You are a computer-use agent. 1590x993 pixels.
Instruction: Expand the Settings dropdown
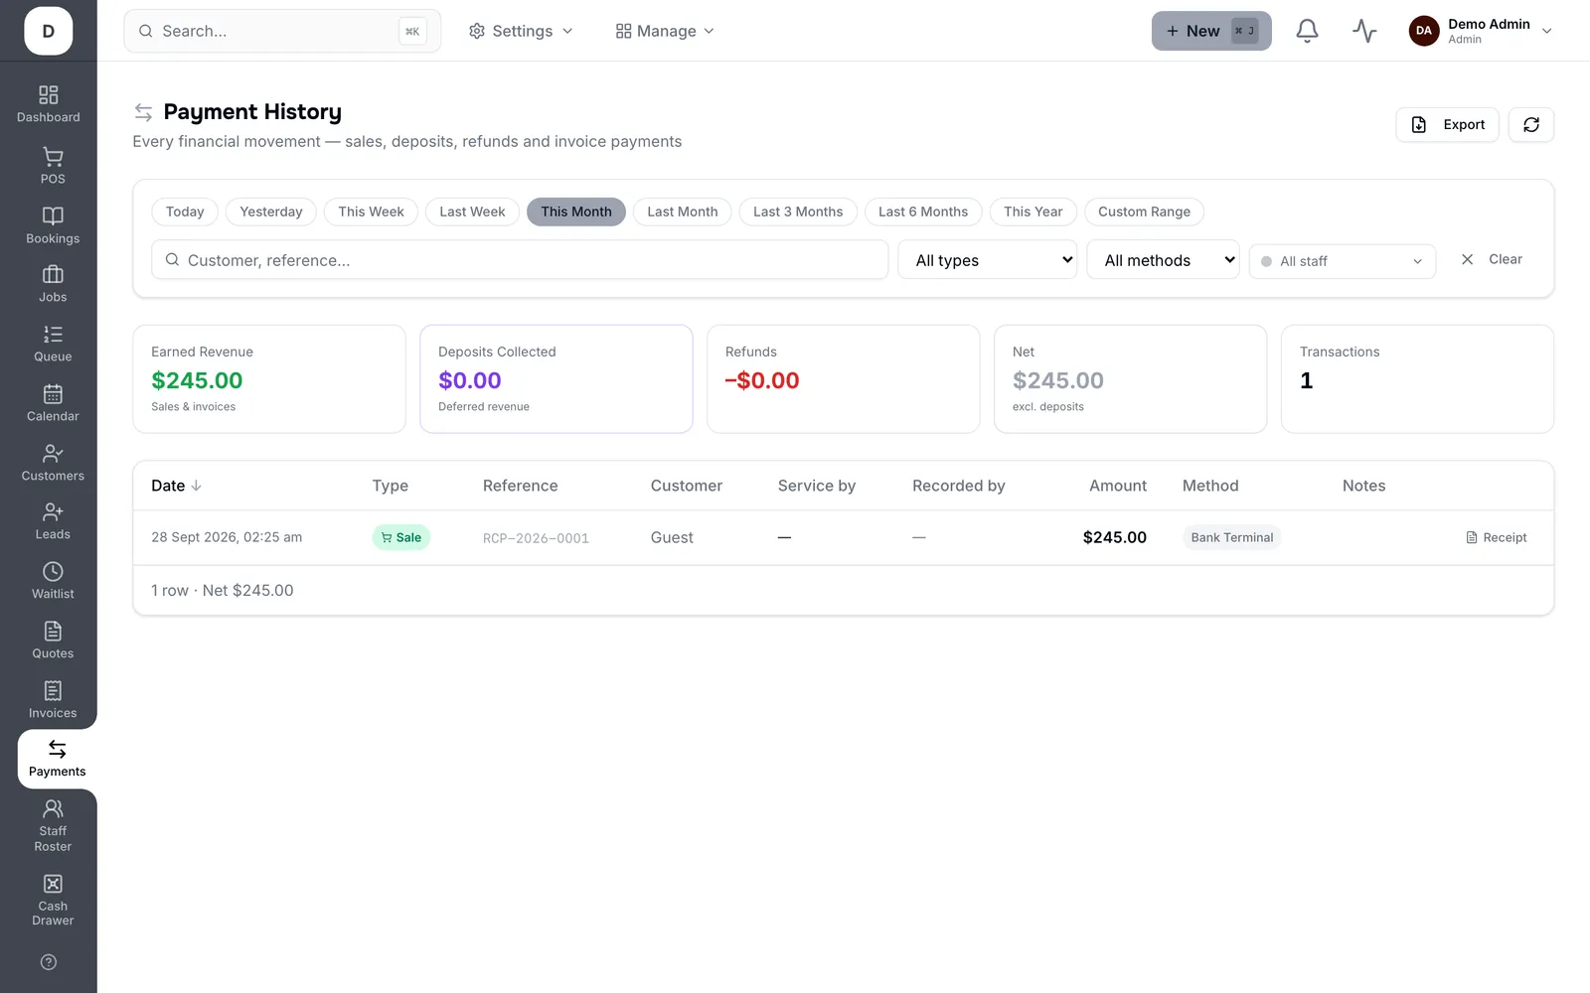point(521,31)
